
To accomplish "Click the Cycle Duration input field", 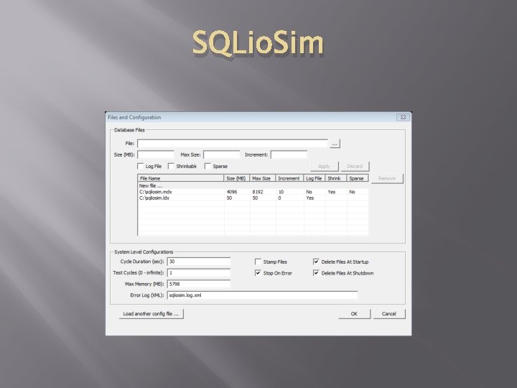I will point(199,262).
